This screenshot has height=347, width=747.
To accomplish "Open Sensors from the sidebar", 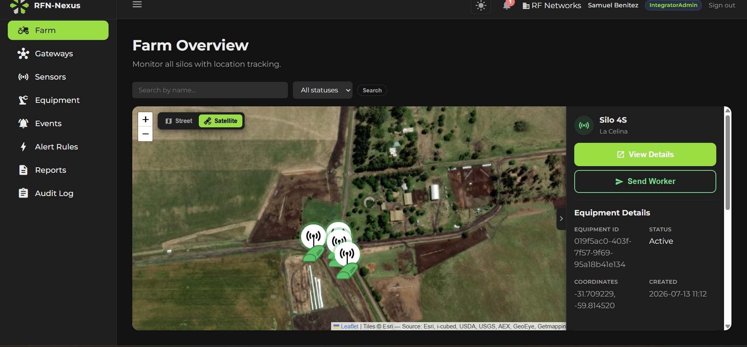I will click(58, 77).
